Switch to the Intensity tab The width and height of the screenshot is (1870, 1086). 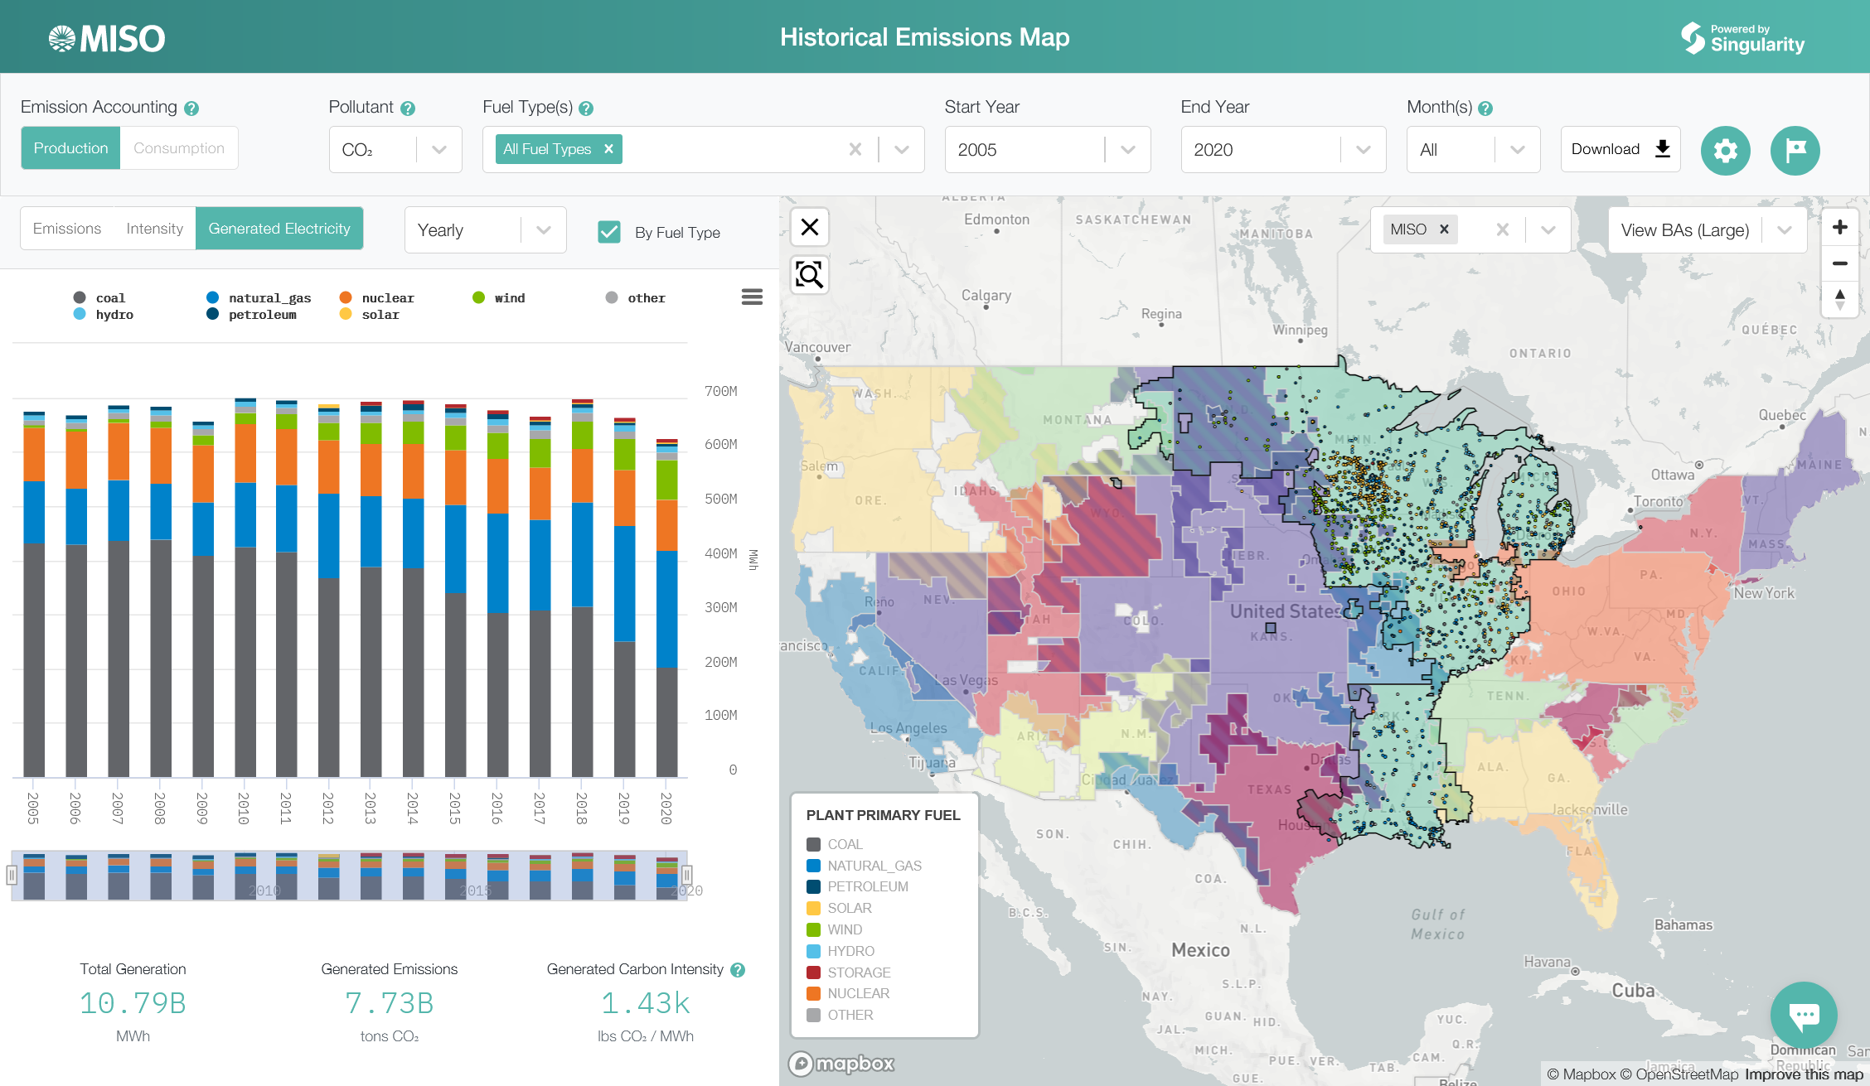tap(154, 229)
